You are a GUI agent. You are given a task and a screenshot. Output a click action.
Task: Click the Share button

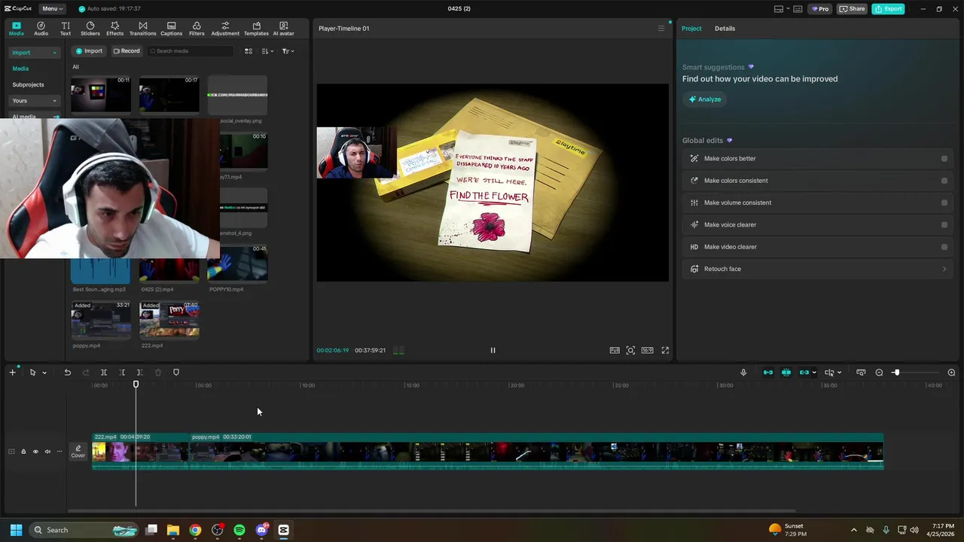tap(853, 9)
